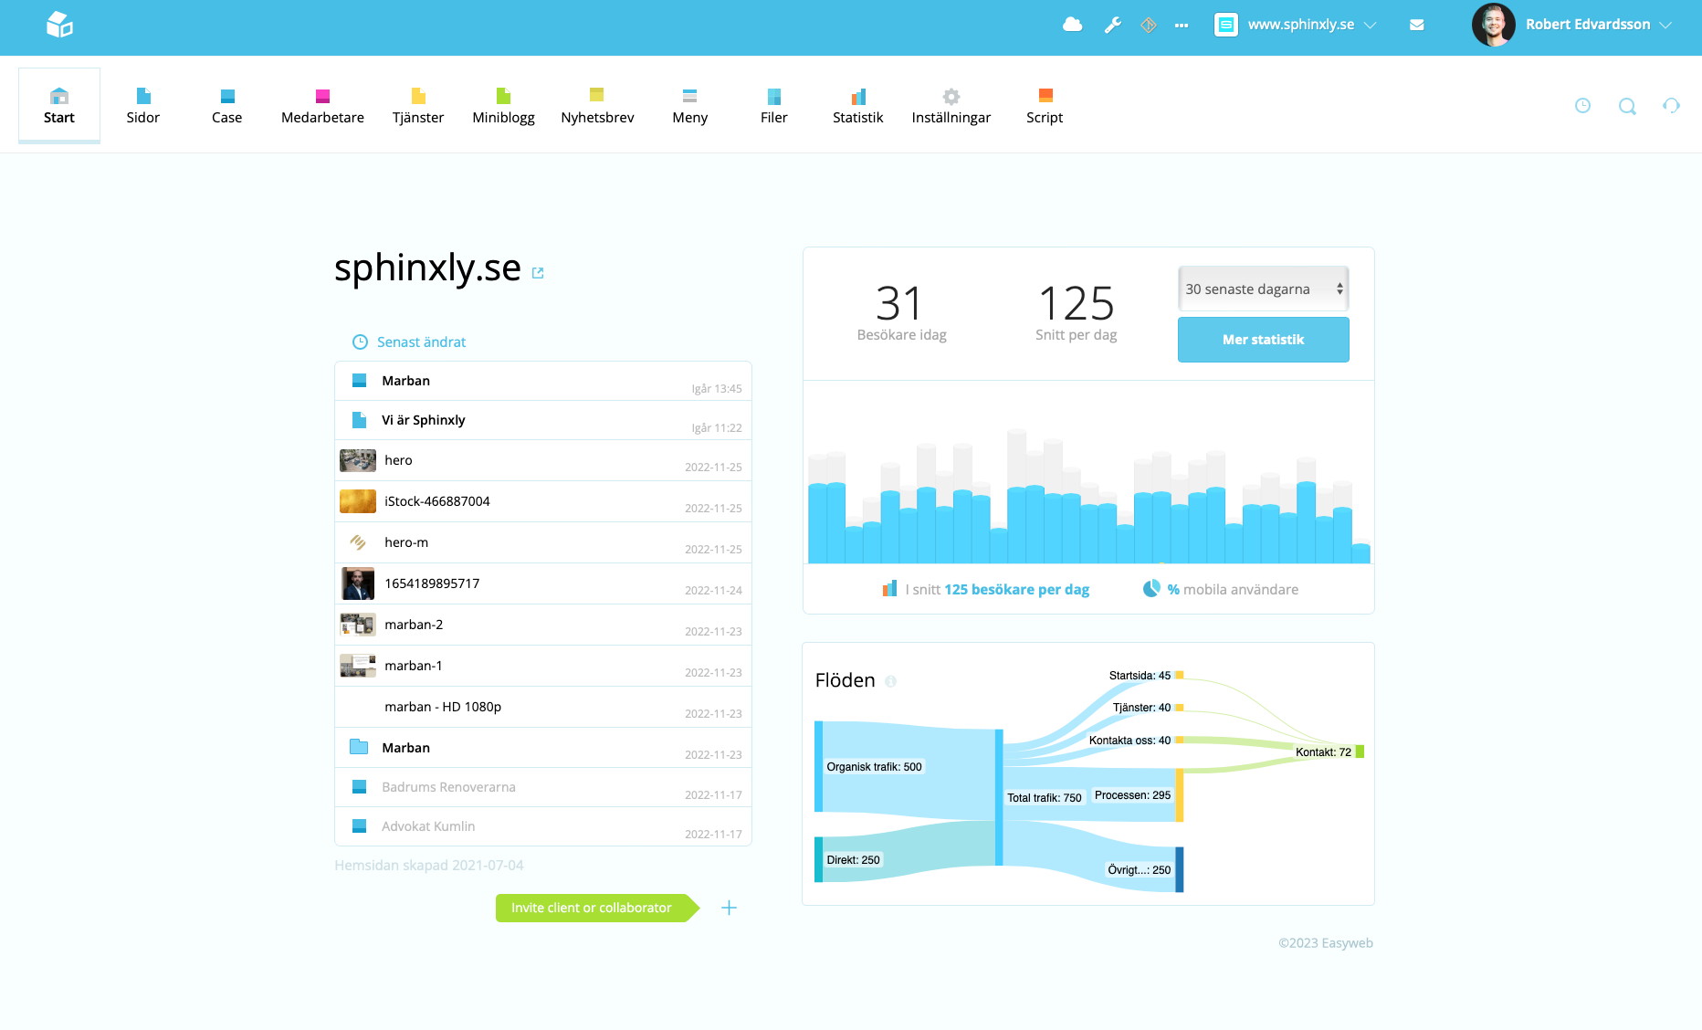
Task: Open search with the magnifier icon
Action: 1627,106
